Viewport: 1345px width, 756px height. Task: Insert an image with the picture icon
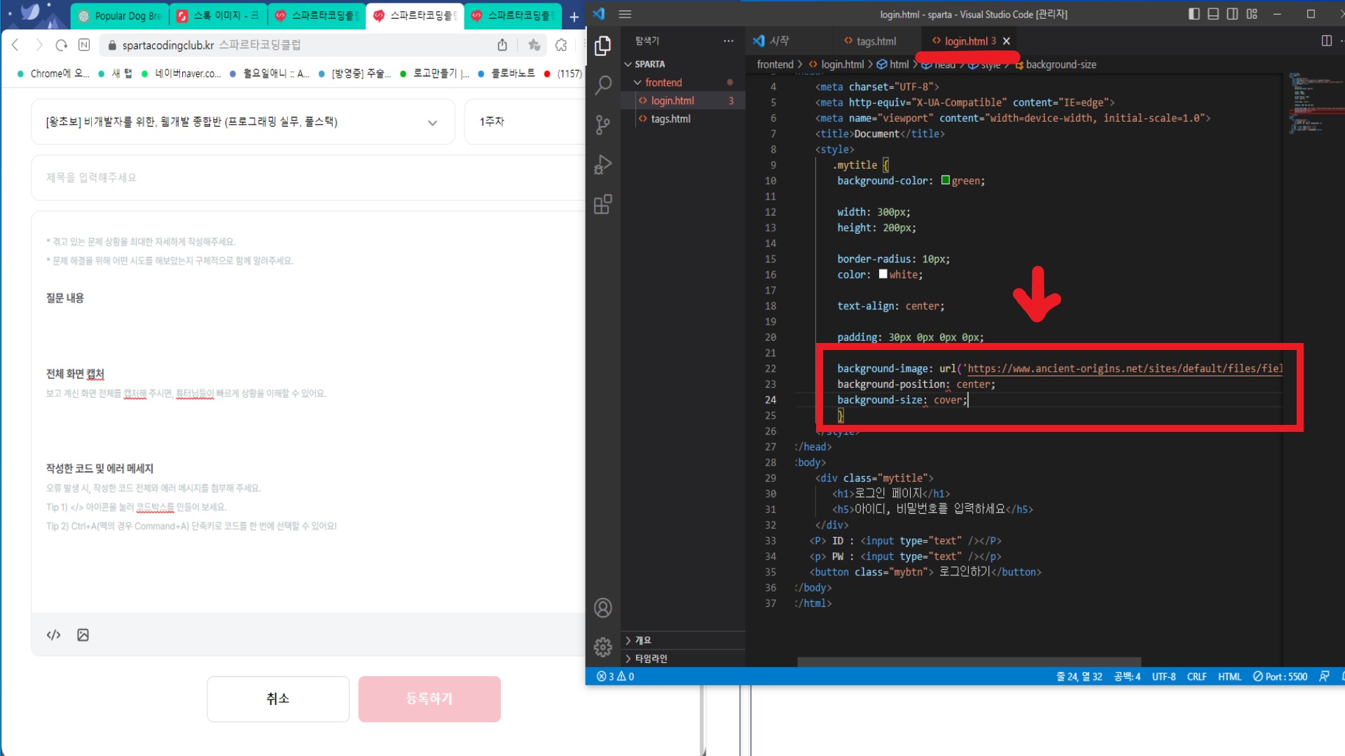tap(83, 635)
